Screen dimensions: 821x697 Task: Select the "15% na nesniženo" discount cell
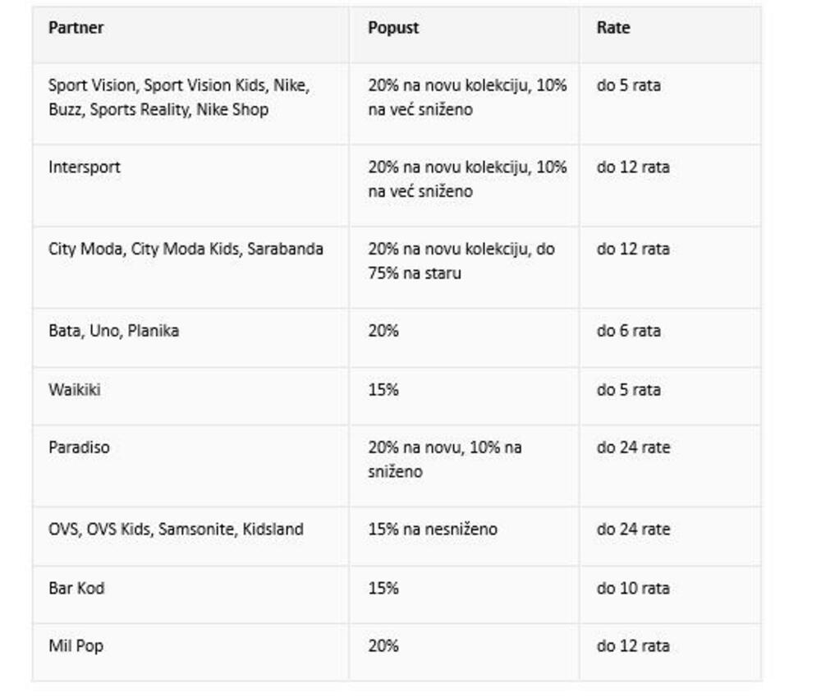(x=433, y=530)
